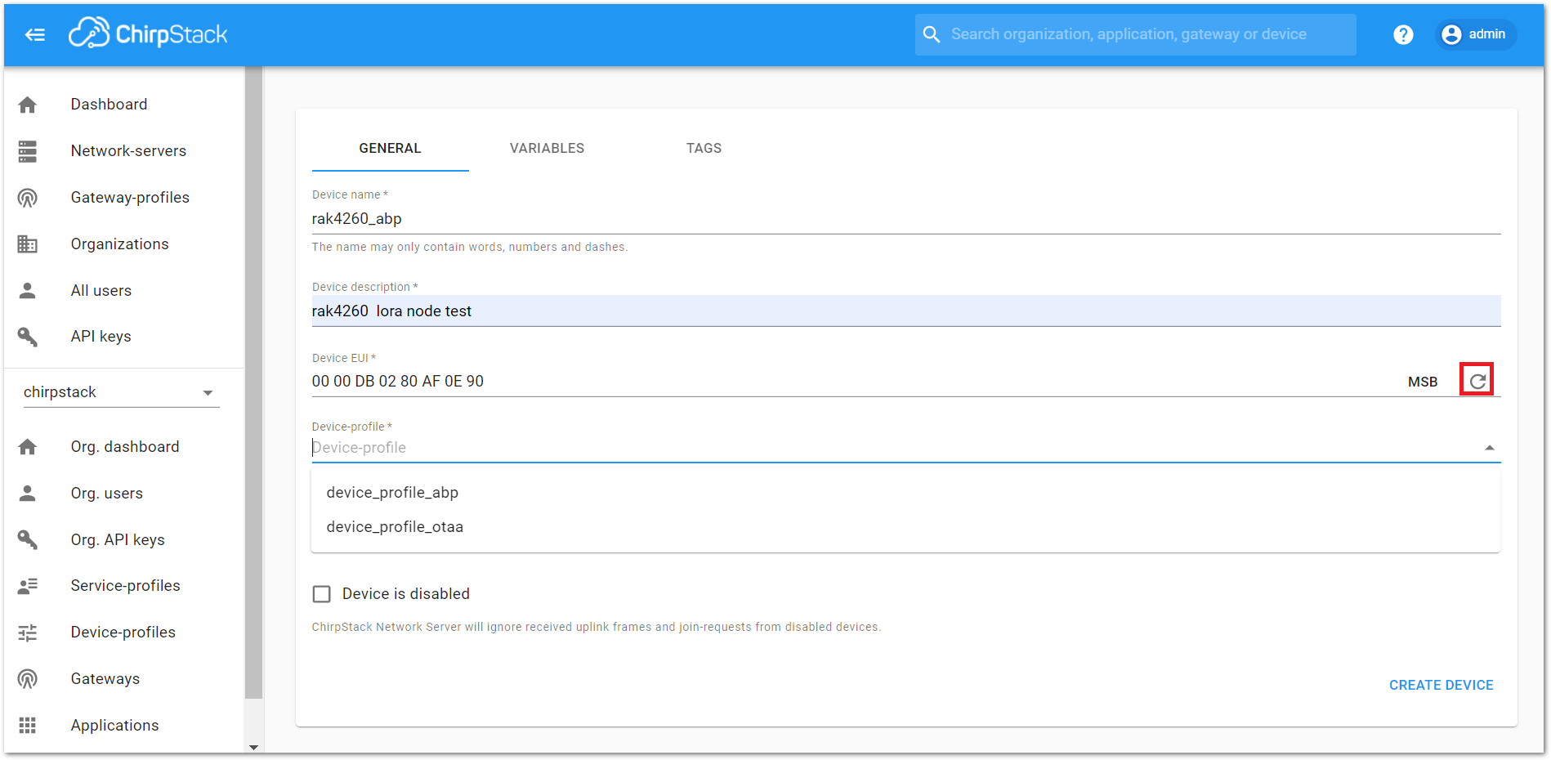This screenshot has height=760, width=1551.
Task: Switch to the GENERAL tab
Action: point(391,149)
